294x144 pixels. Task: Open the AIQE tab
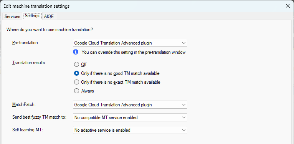pyautogui.click(x=49, y=16)
